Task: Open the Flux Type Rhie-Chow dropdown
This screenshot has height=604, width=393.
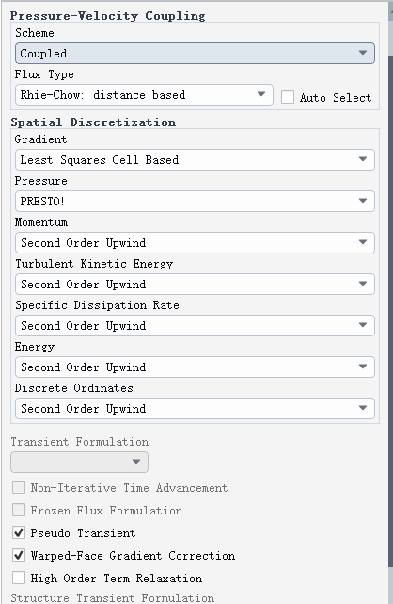Action: (144, 95)
